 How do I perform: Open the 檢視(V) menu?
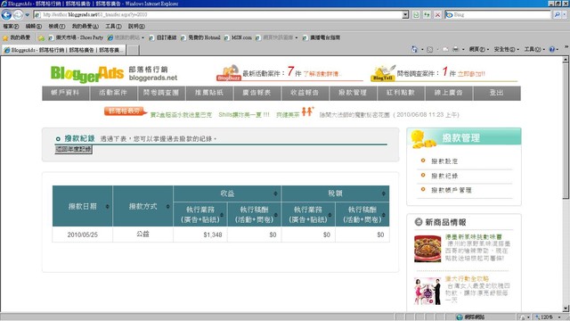pyautogui.click(x=57, y=26)
